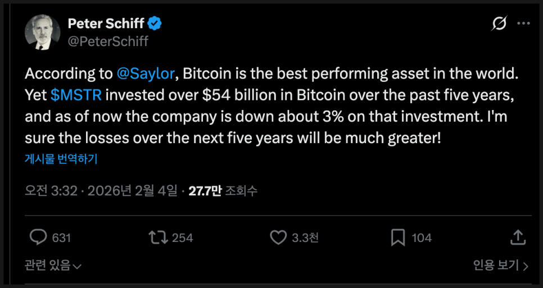Viewport: 543px width, 288px height.
Task: Click the blue verified badge
Action: click(155, 24)
